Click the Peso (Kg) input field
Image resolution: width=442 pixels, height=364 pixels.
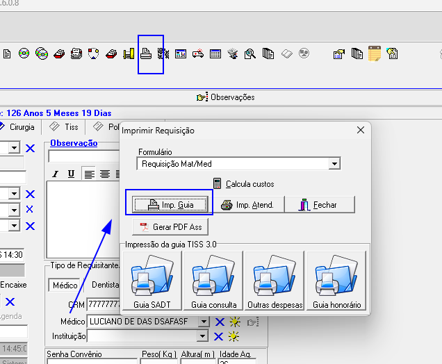tap(158, 361)
